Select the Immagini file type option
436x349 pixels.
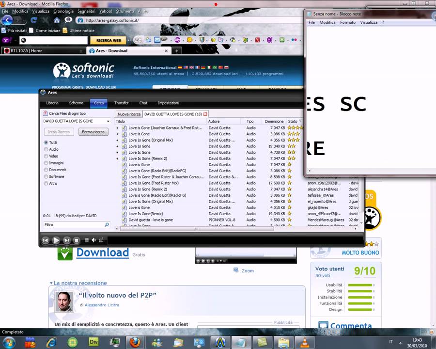46,163
